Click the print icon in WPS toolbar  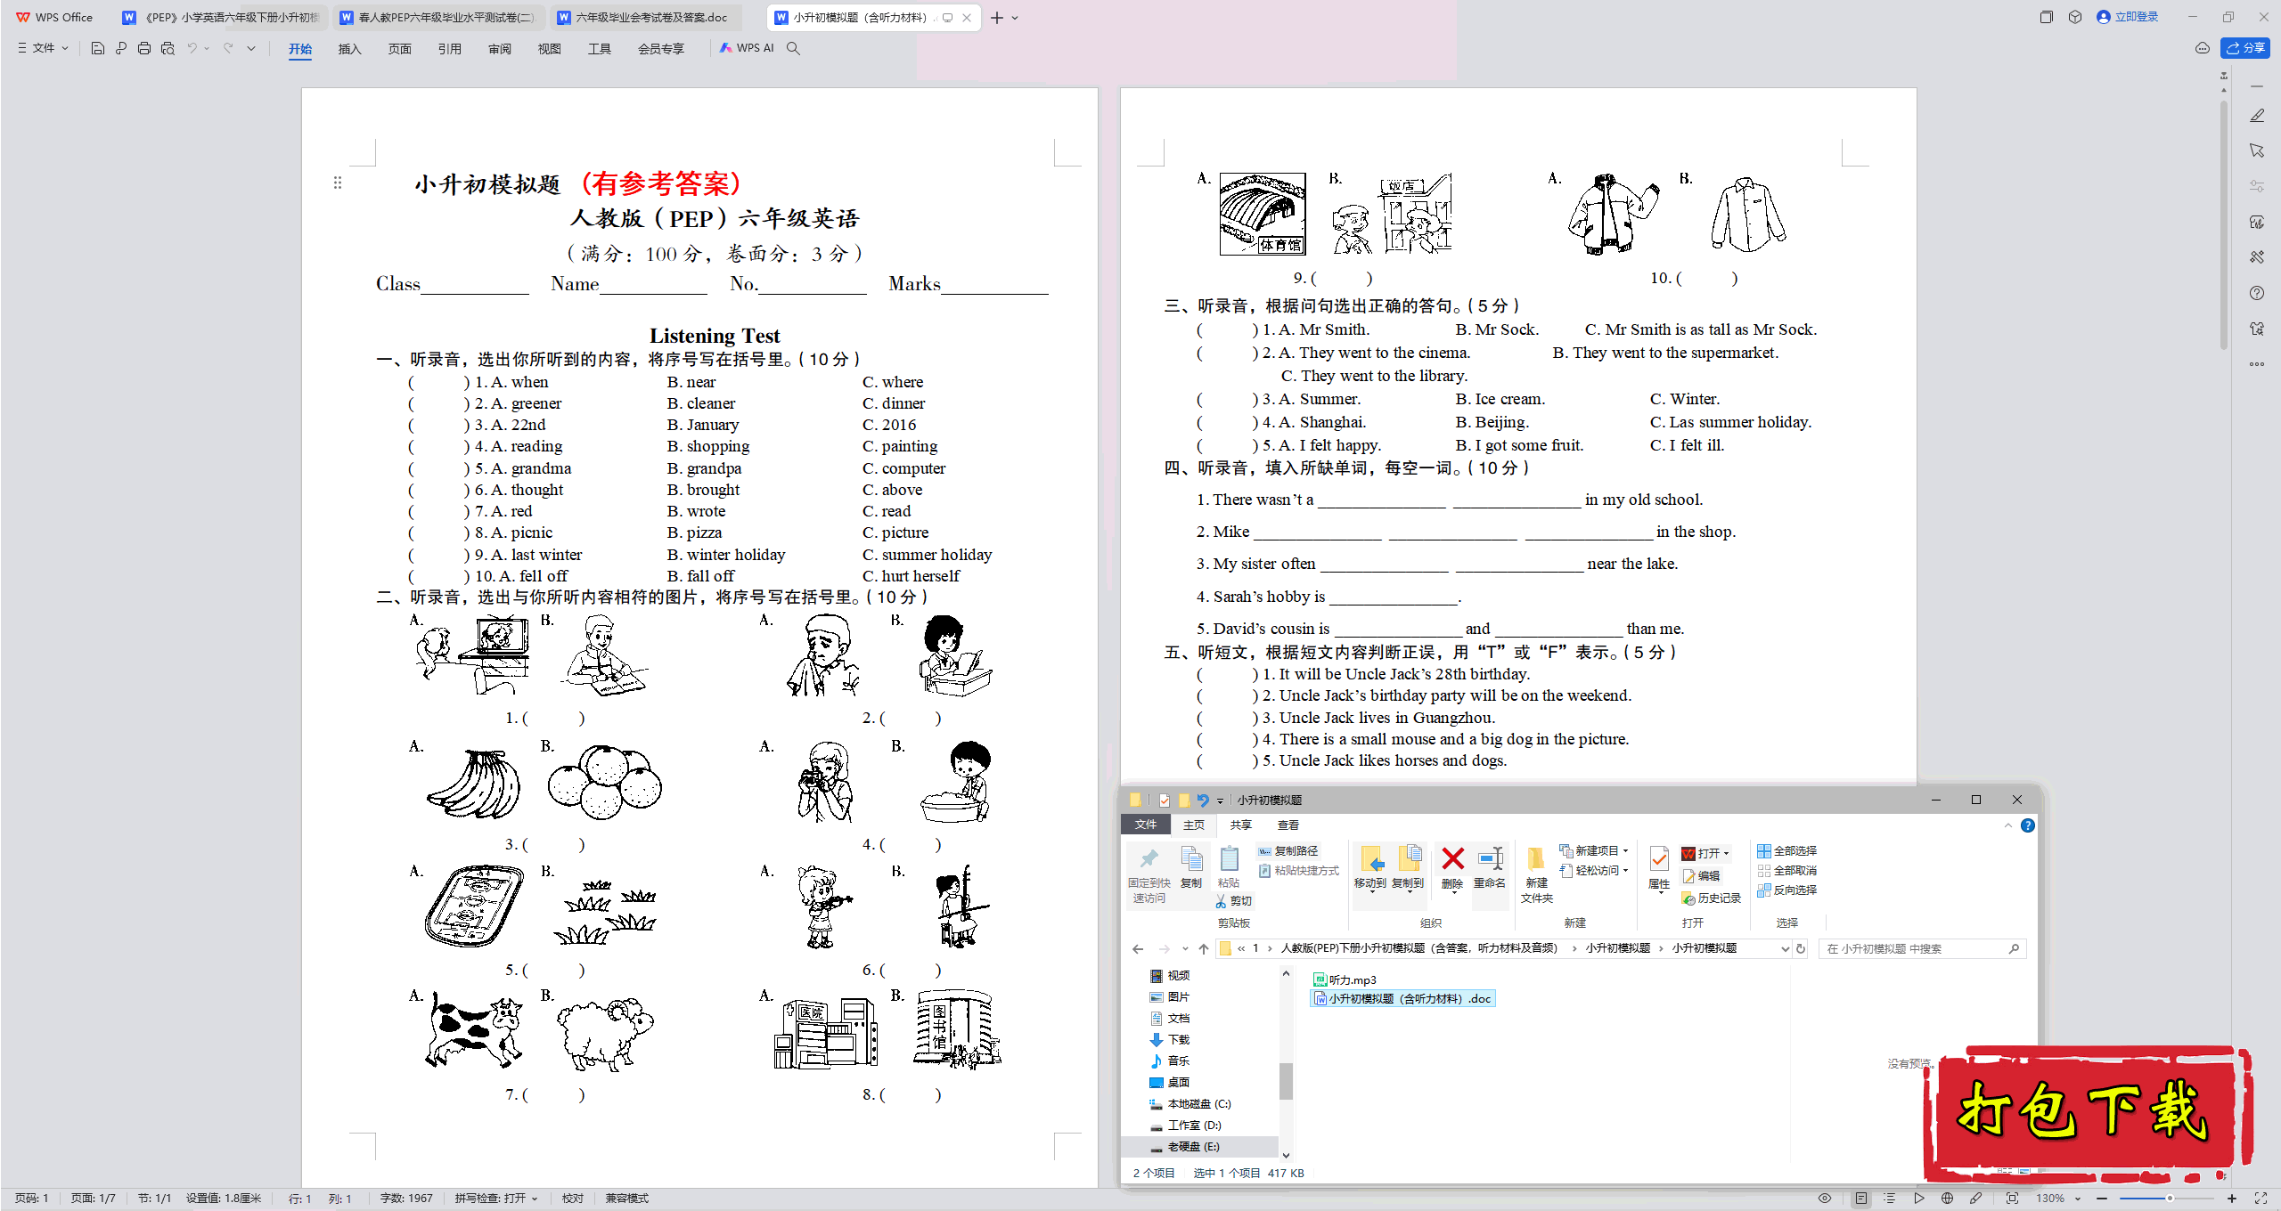(144, 48)
